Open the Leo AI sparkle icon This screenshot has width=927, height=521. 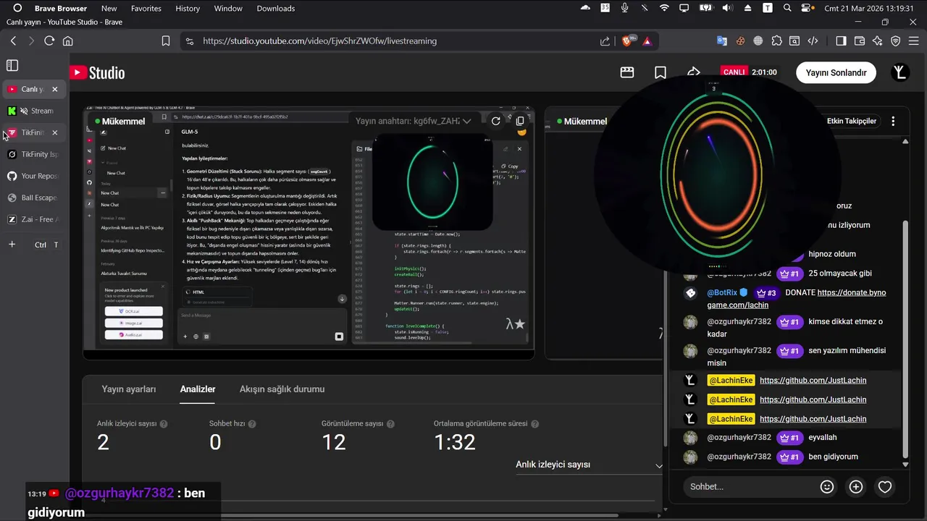(x=878, y=41)
